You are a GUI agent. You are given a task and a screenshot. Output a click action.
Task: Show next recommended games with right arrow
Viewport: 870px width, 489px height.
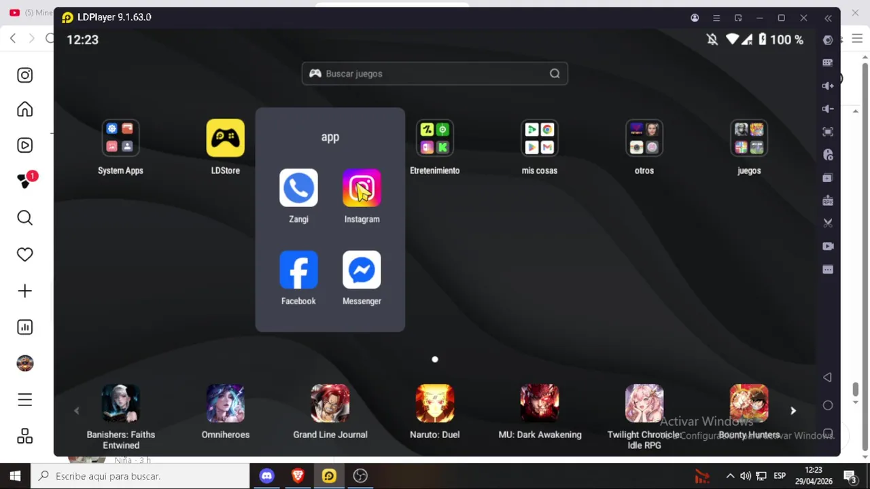(793, 410)
